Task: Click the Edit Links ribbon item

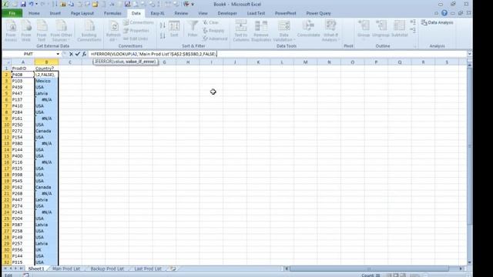Action: (136, 38)
